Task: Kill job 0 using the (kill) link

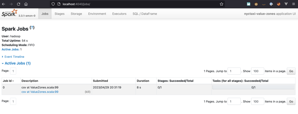Action: (88, 92)
